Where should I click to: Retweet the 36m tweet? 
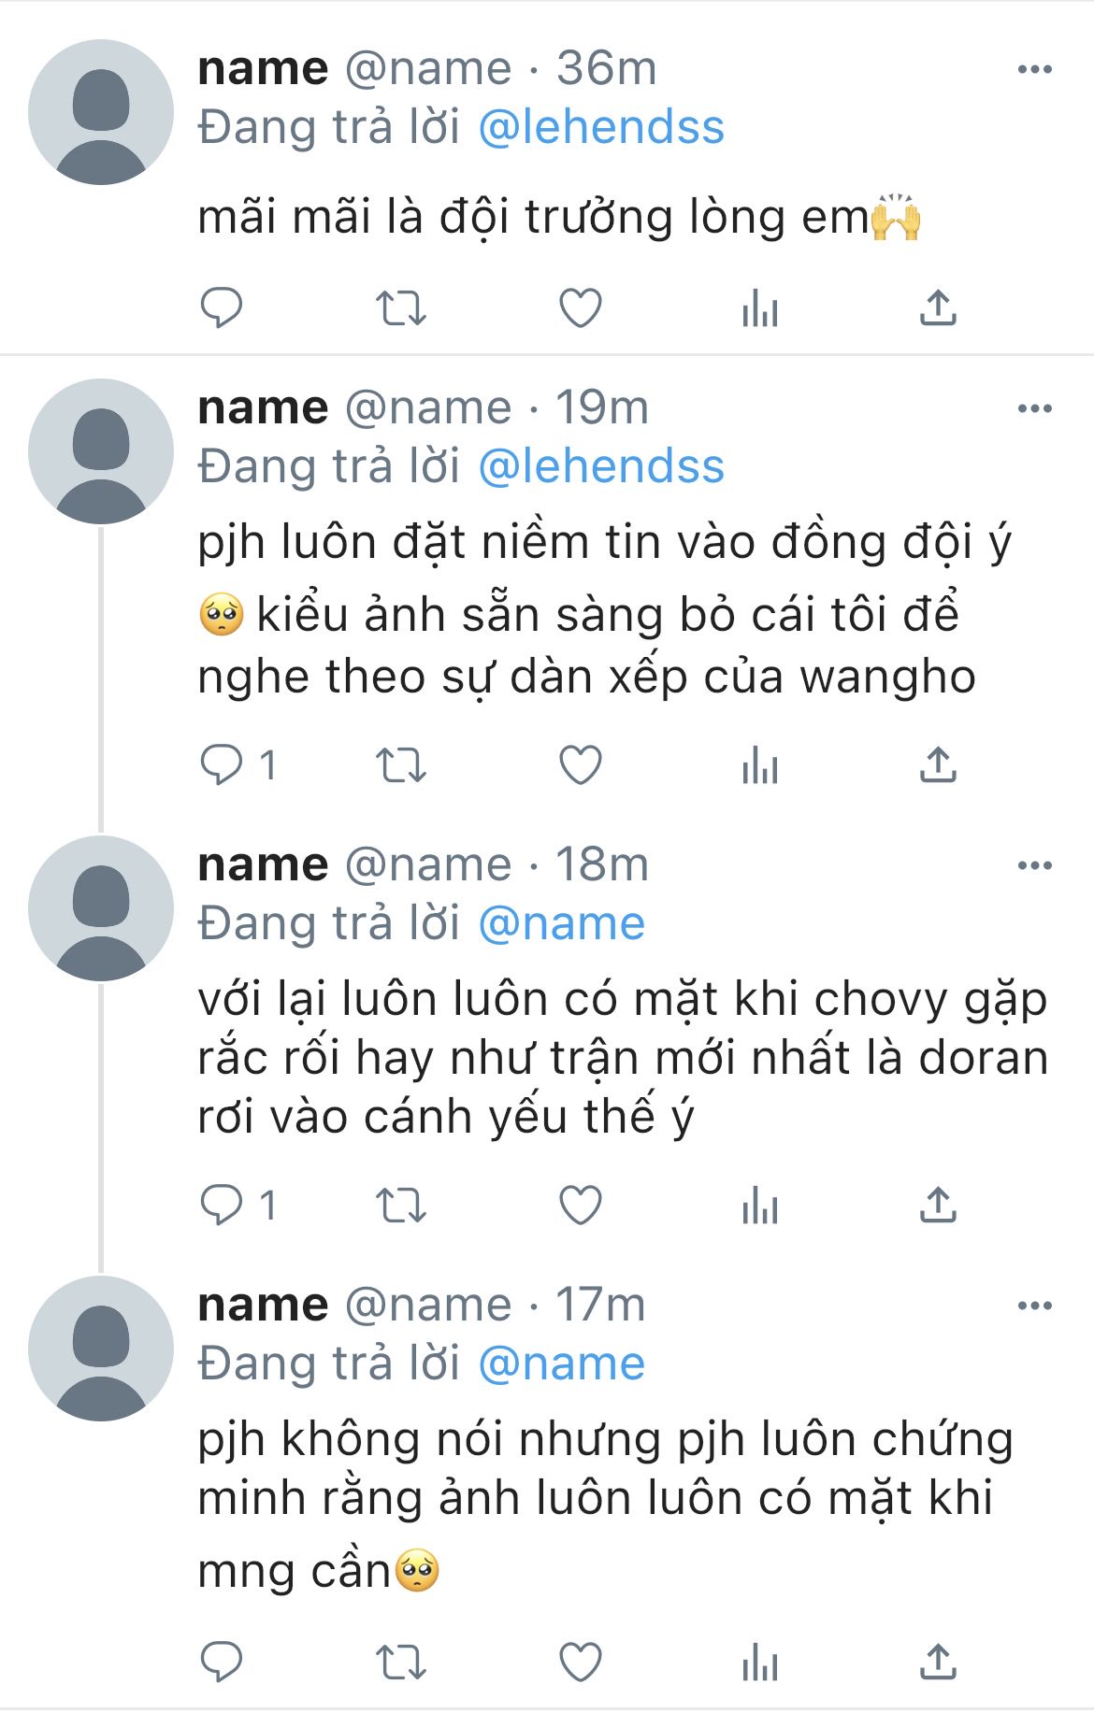coord(401,307)
